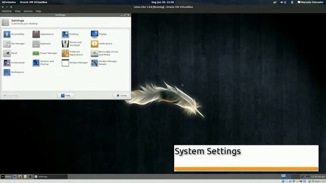The image size is (326, 183).
Task: Open Removable Drives and Media settings
Action: point(104,53)
